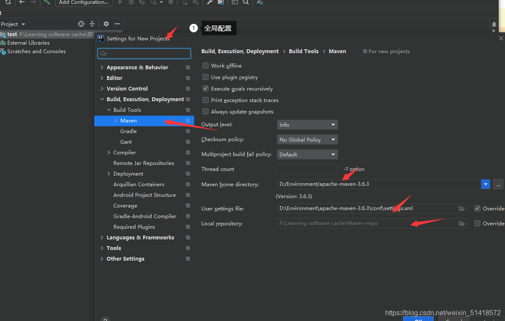
Task: Expand the Deployment node
Action: (x=109, y=174)
